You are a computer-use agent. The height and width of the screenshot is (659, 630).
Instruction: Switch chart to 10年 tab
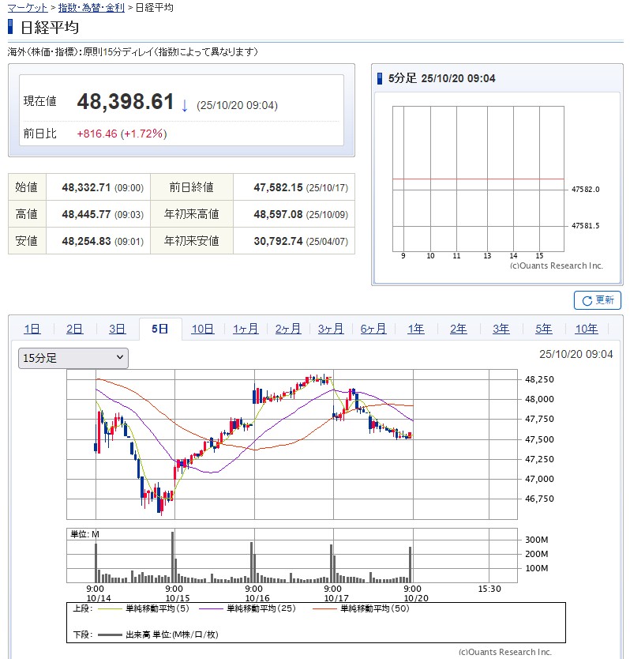coord(587,329)
